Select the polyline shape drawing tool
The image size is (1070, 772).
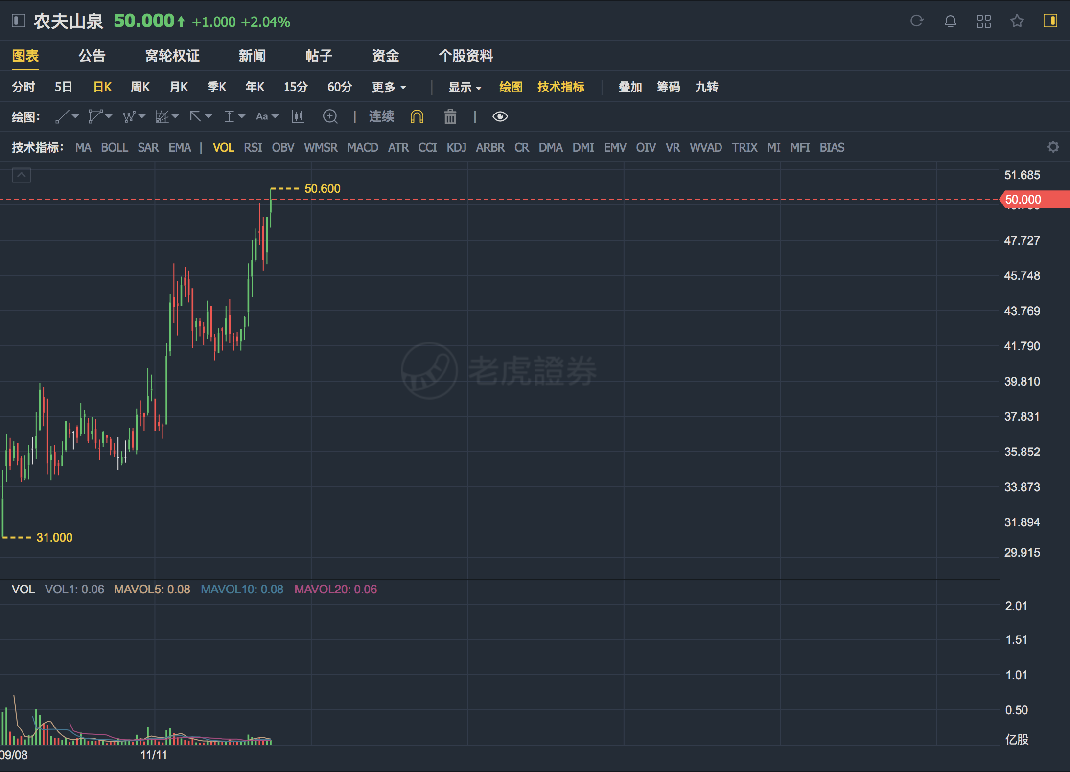[95, 116]
